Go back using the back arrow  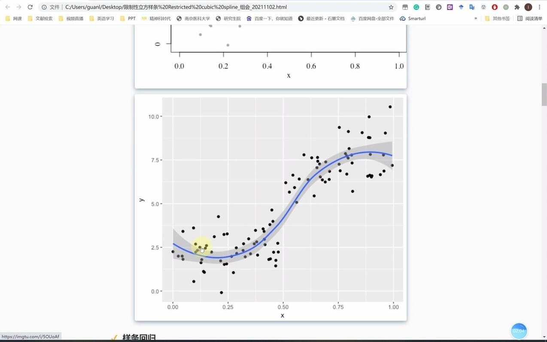coord(7,7)
